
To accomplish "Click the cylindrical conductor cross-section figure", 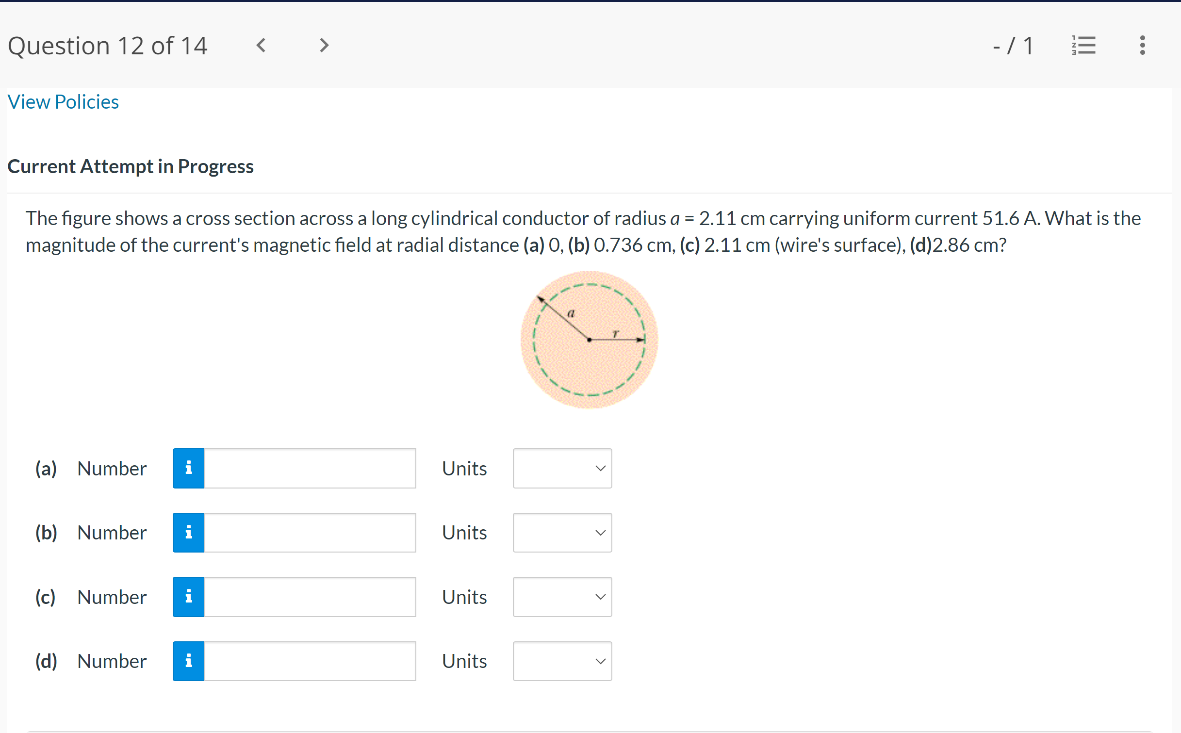I will coord(589,340).
